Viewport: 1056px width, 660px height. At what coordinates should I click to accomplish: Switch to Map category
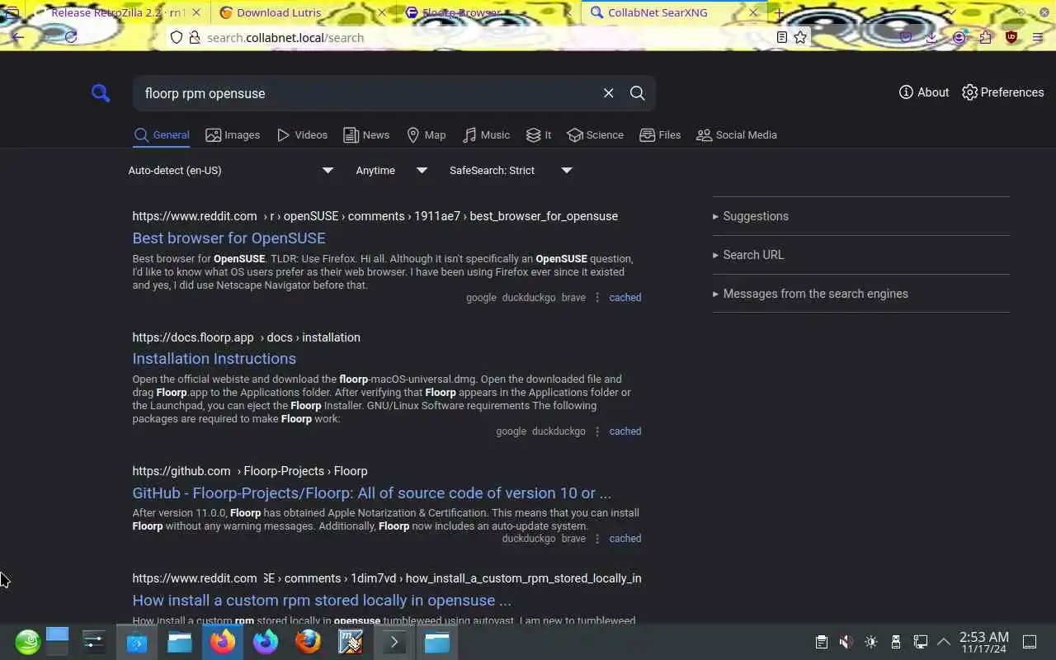point(427,135)
